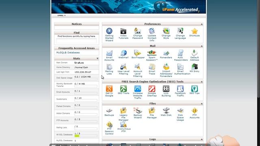The width and height of the screenshot is (260, 146).
Task: Collapse the Logs section arrow
Action: [x=201, y=140]
